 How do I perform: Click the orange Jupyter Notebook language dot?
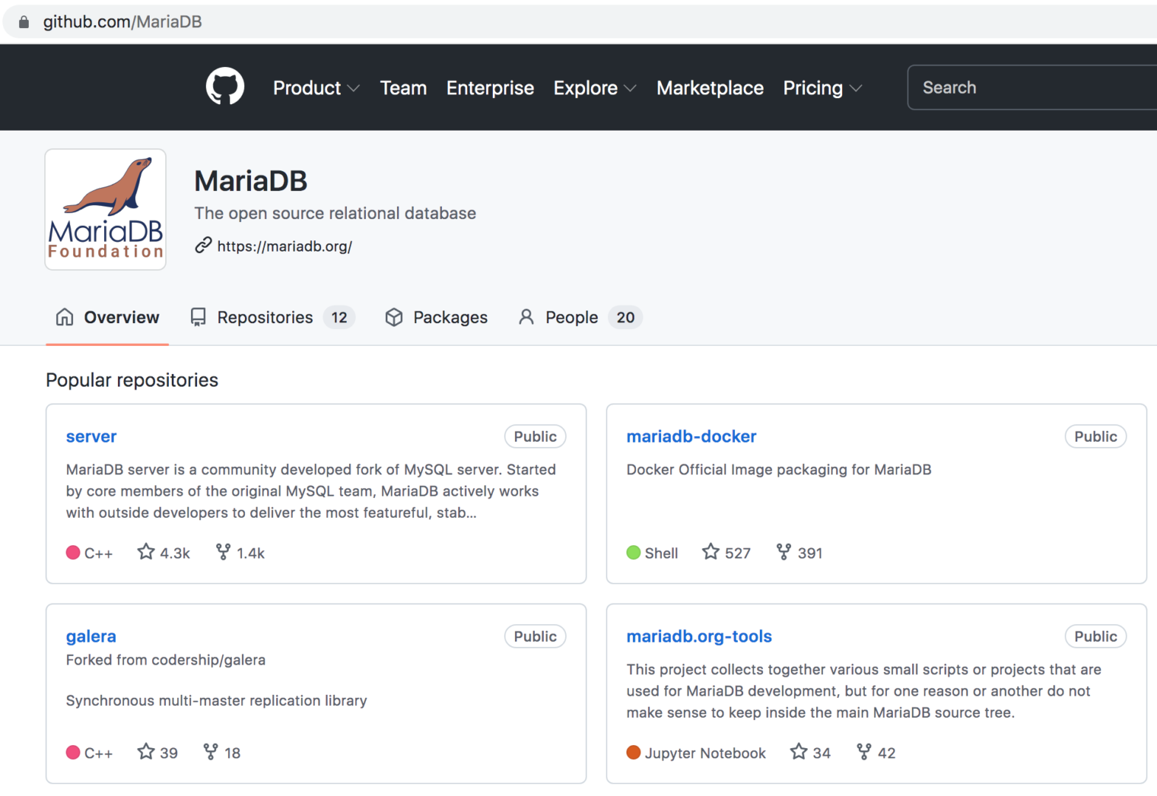633,752
